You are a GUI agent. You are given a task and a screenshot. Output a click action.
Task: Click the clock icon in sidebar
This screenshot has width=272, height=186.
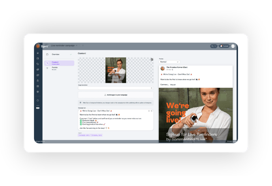(38, 100)
